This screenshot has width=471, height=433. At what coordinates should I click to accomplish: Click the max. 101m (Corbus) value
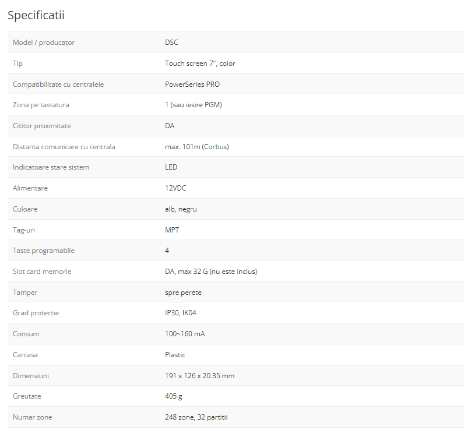[x=196, y=147]
